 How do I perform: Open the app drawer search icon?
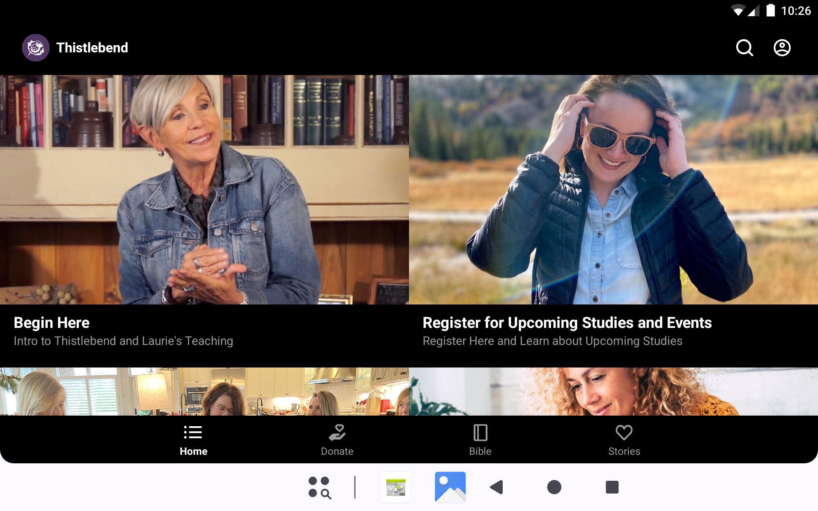tap(320, 487)
